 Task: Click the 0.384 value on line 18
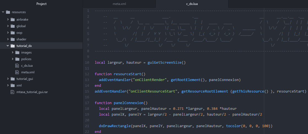[212, 109]
